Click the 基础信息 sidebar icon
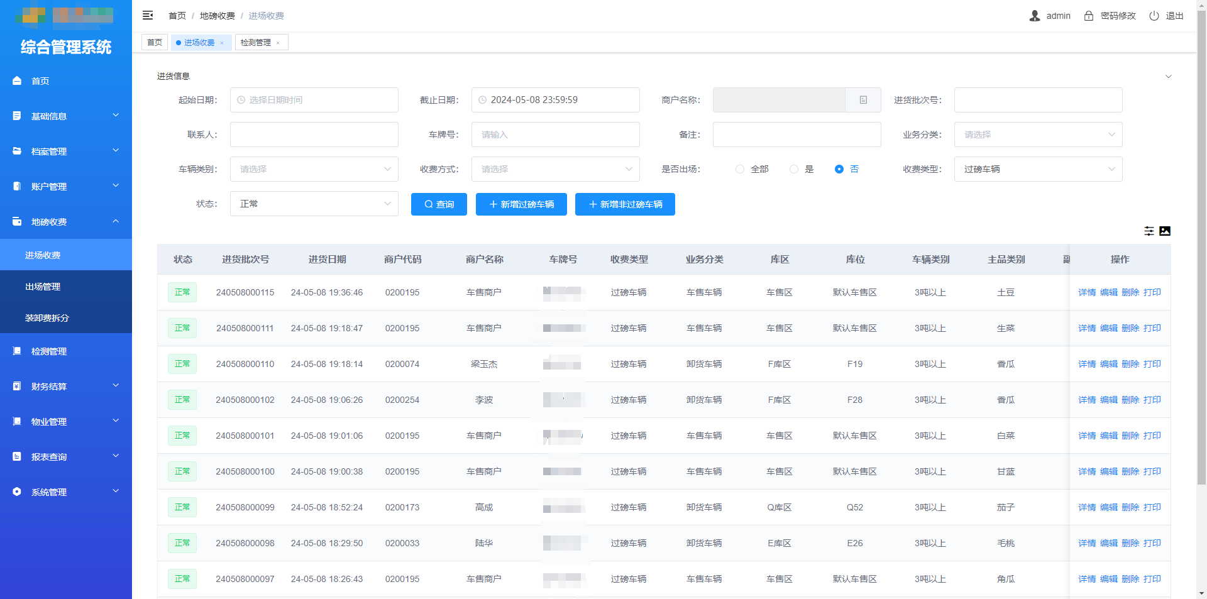The width and height of the screenshot is (1207, 599). [17, 116]
